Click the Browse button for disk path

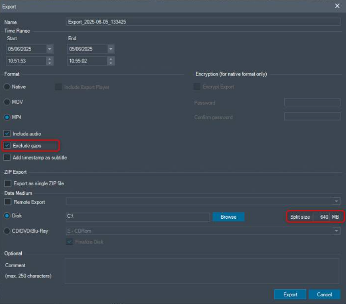[x=228, y=217]
